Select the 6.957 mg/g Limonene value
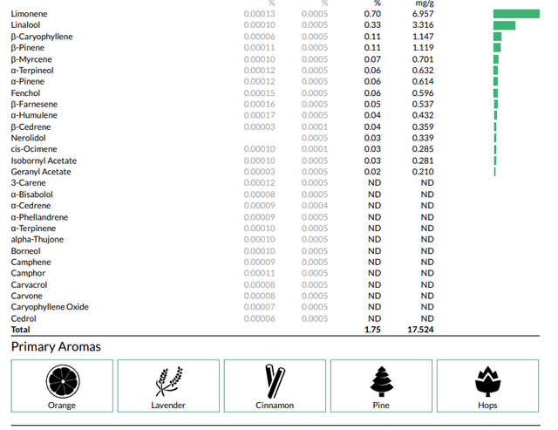The height and width of the screenshot is (430, 558). (x=423, y=14)
